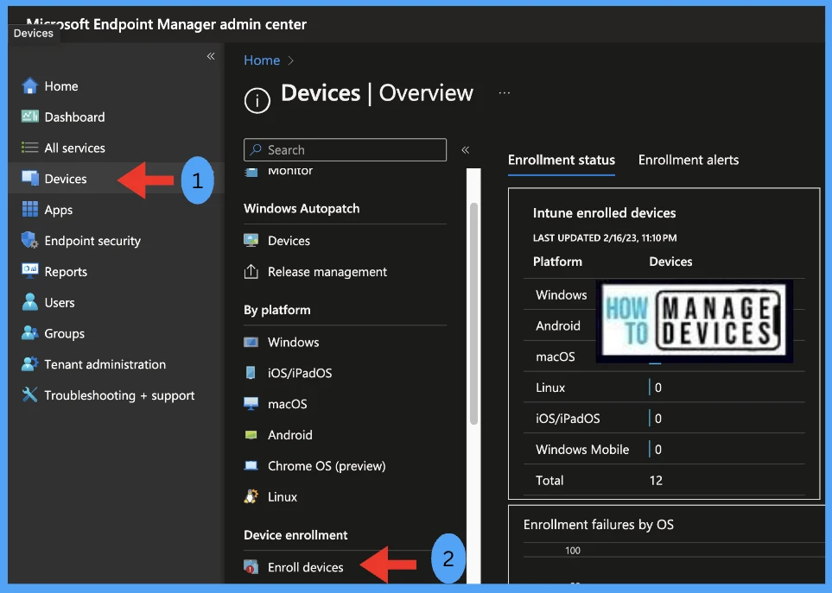Click the Platform column header
Screen dimensions: 832x593
[x=557, y=262]
